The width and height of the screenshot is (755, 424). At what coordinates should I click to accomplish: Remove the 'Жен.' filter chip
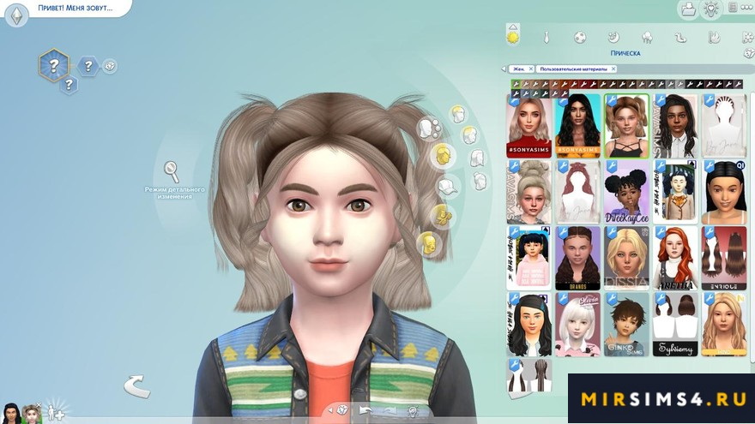pyautogui.click(x=530, y=69)
